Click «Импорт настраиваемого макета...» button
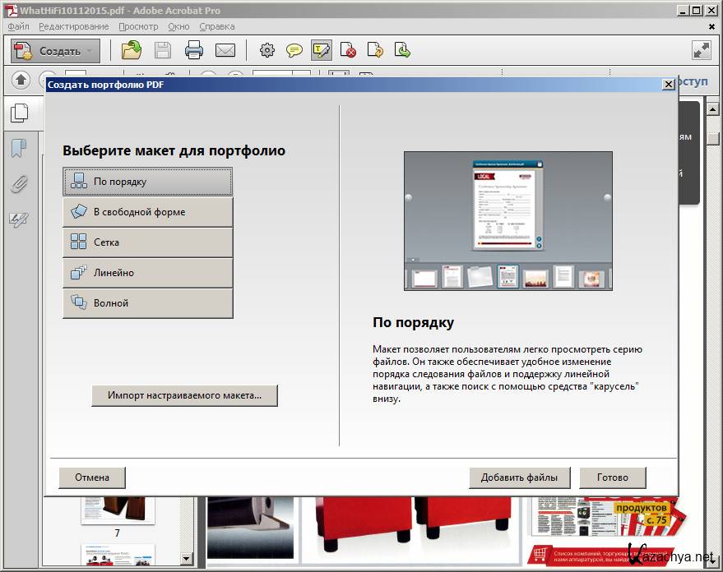 click(184, 395)
